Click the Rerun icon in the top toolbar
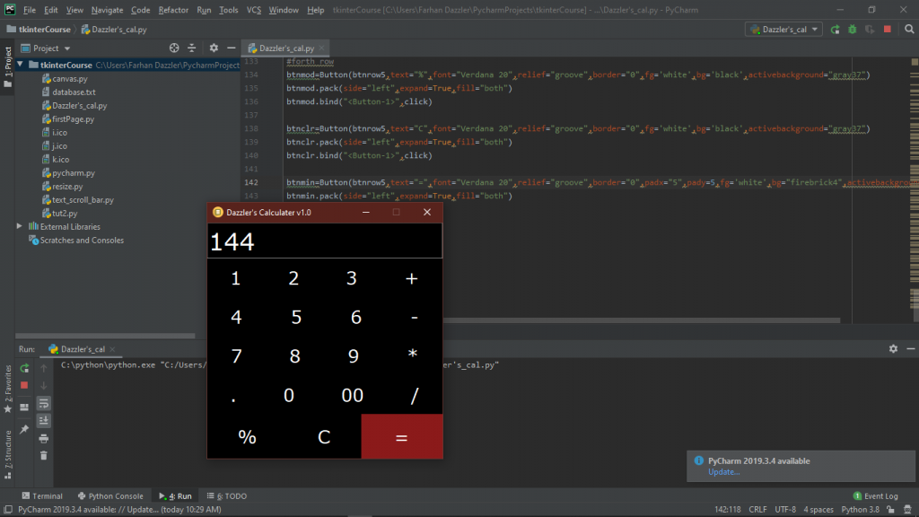This screenshot has height=517, width=919. click(836, 30)
